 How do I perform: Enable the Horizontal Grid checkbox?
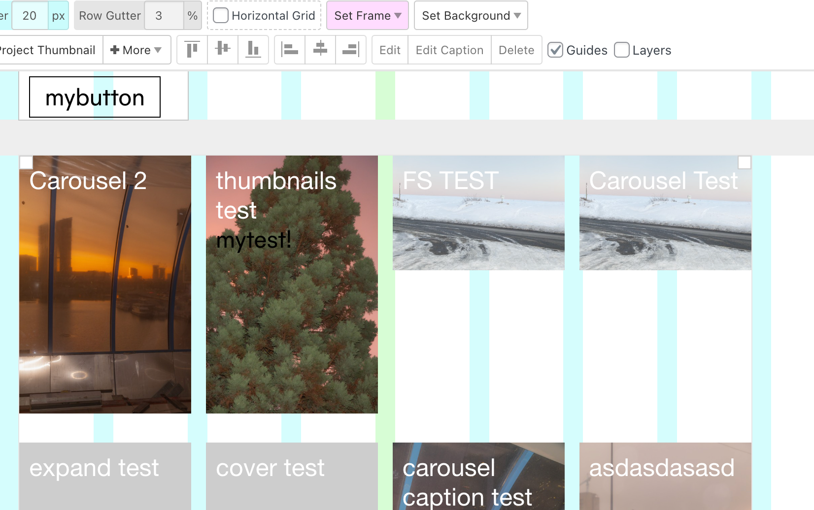tap(220, 15)
